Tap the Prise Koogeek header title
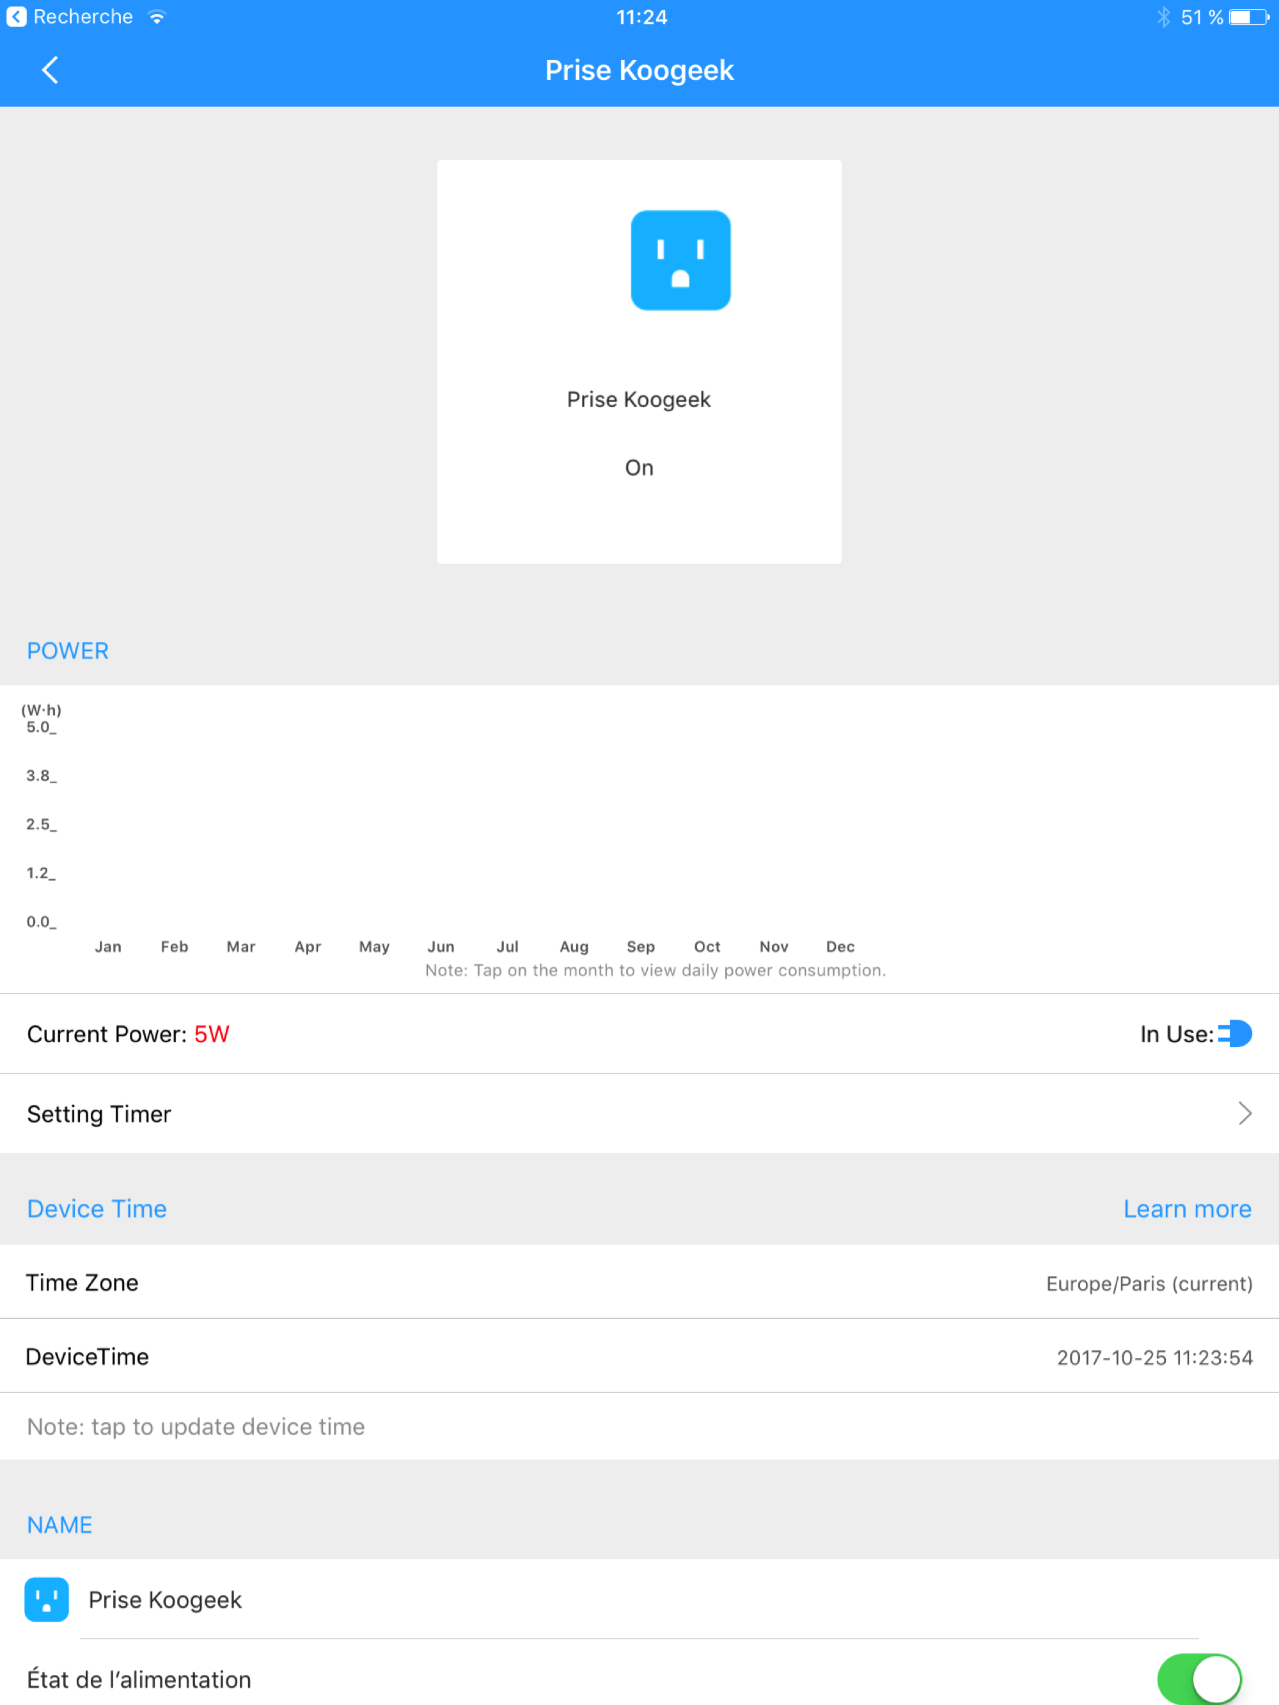This screenshot has height=1705, width=1279. pyautogui.click(x=639, y=70)
